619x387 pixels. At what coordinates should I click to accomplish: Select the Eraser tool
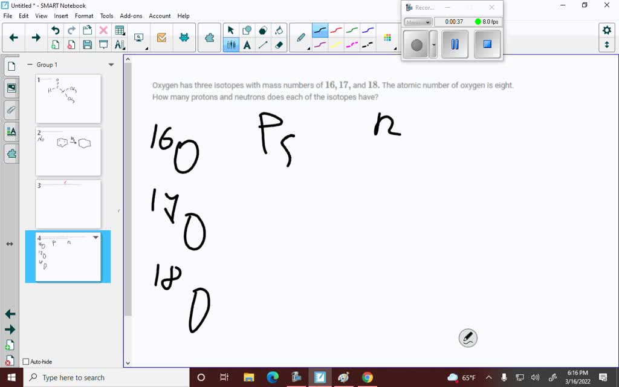(279, 44)
